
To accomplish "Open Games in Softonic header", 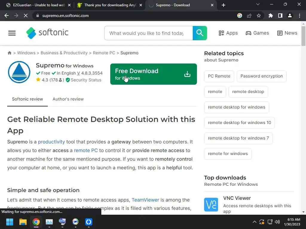I will (x=257, y=33).
